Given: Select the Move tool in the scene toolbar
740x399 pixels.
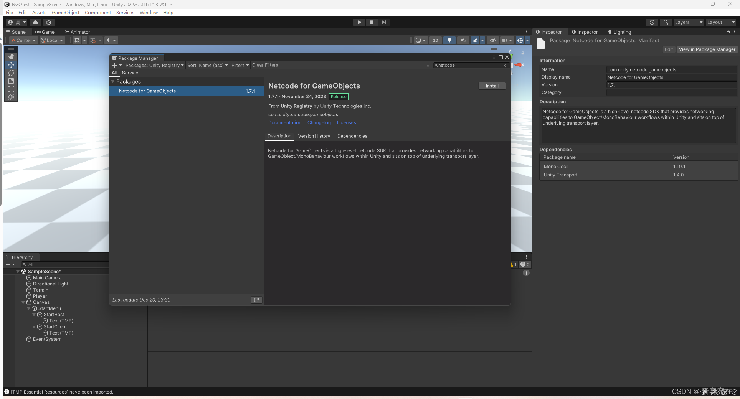Looking at the screenshot, I should [x=11, y=65].
